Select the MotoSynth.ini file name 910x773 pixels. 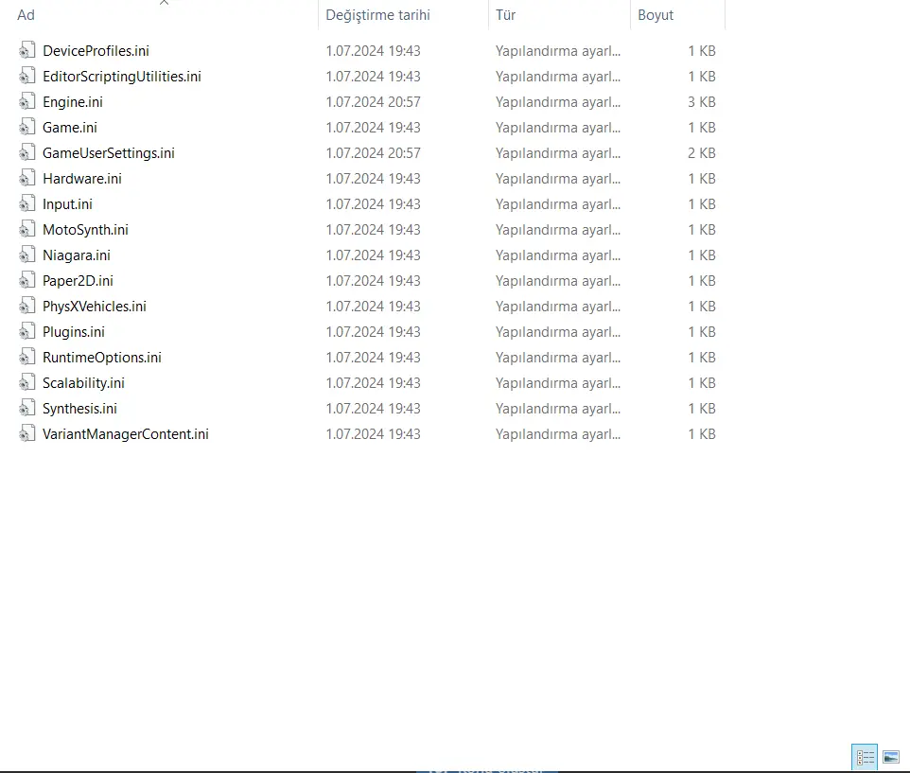pyautogui.click(x=85, y=230)
